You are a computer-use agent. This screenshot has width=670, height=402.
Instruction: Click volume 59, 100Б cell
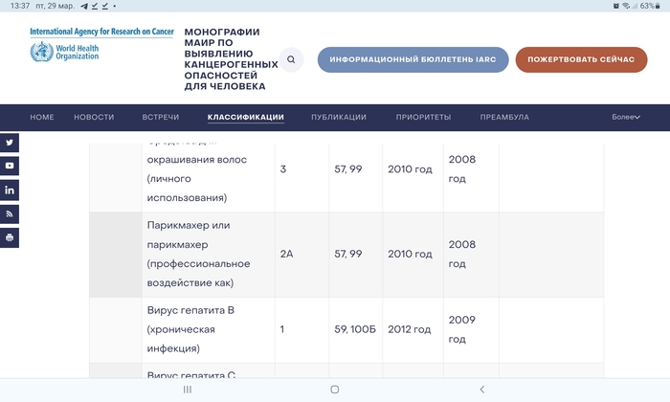(x=355, y=329)
